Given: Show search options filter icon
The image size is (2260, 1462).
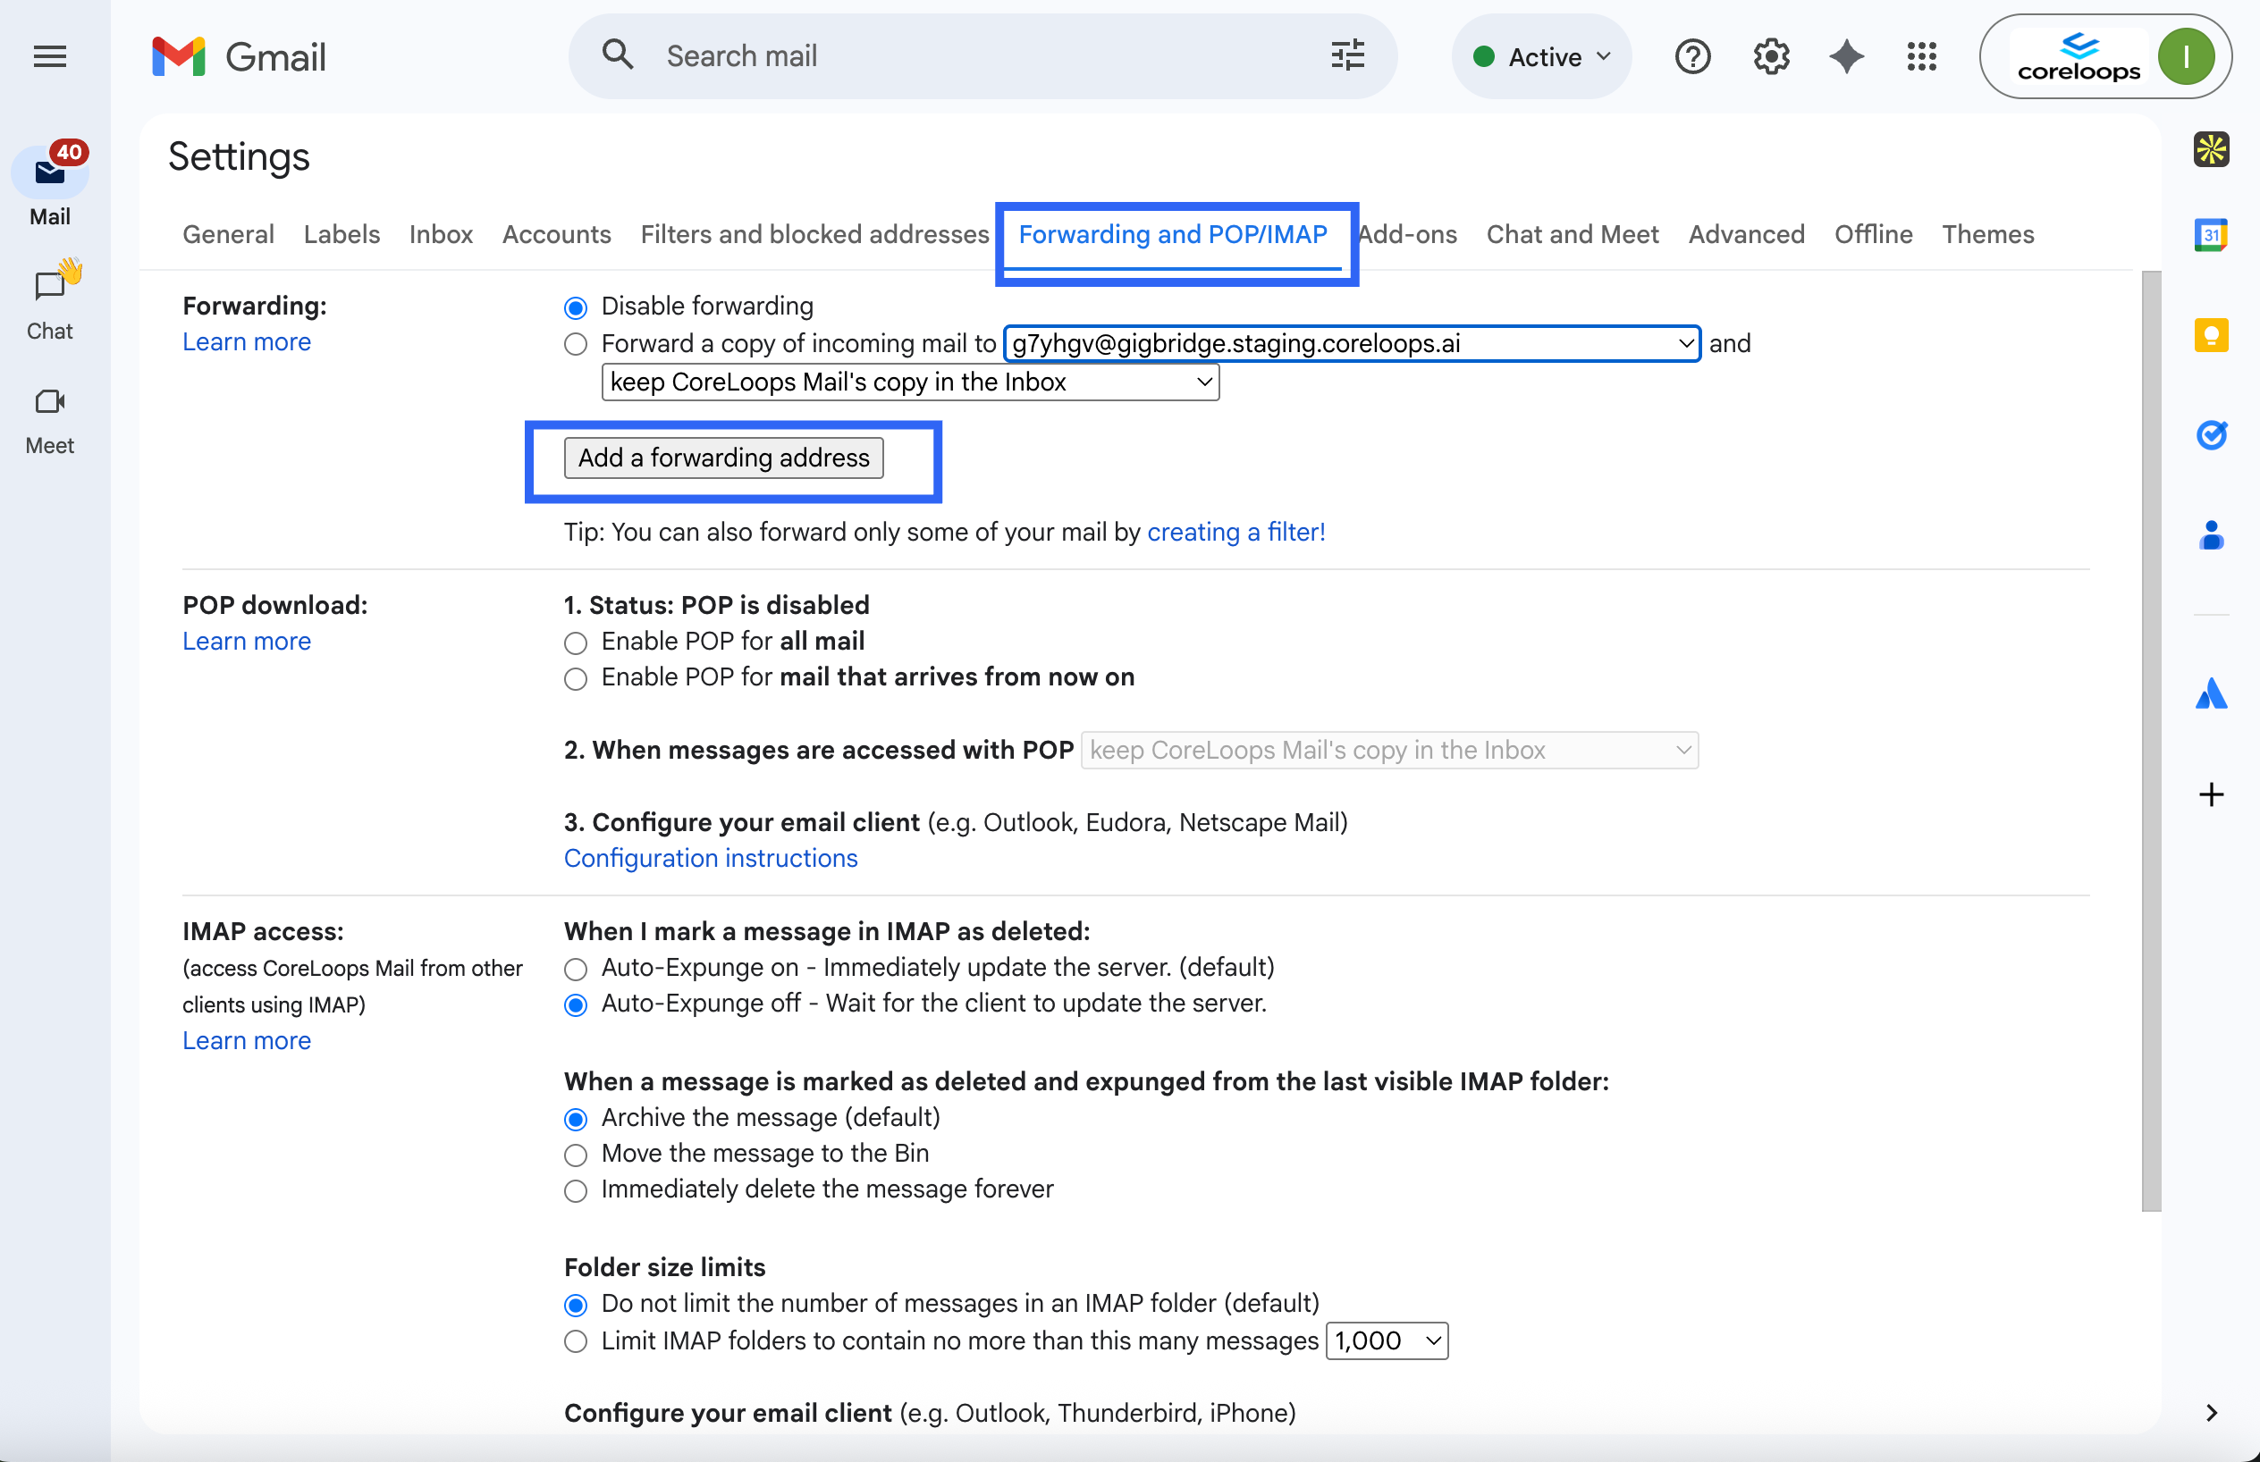Looking at the screenshot, I should [1347, 55].
